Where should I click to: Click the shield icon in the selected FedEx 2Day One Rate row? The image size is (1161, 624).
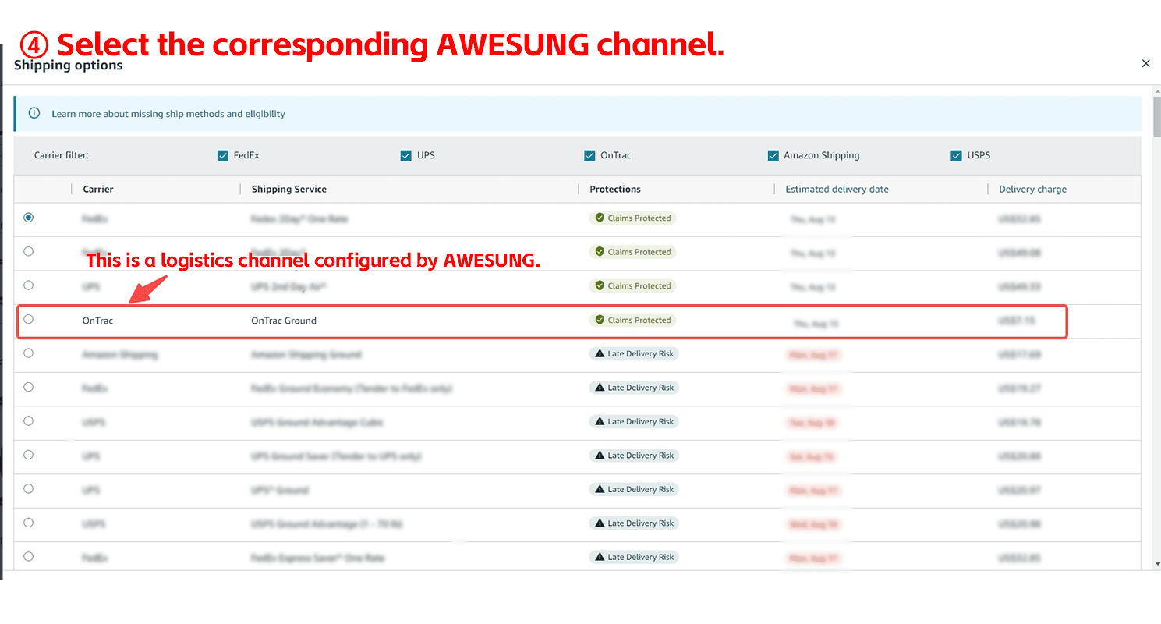point(600,218)
